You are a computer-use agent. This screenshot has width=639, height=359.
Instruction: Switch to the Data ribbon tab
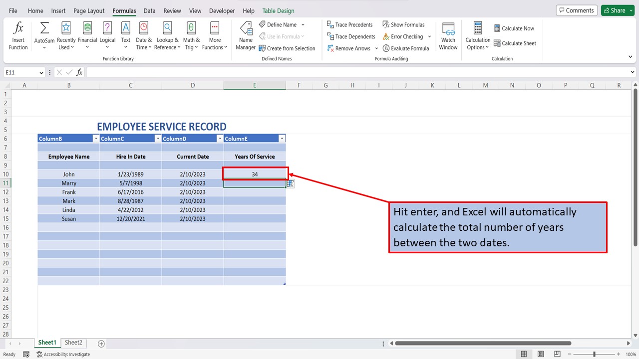[x=149, y=10]
